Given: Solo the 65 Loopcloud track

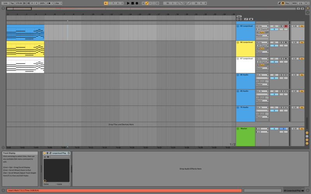Looking at the screenshot, I should point(281,26).
